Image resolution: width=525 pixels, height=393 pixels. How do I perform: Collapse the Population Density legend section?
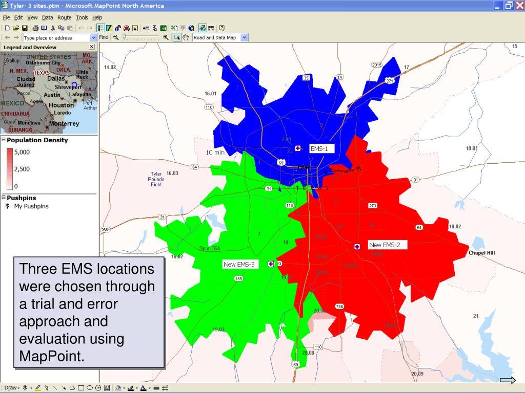tap(4, 140)
